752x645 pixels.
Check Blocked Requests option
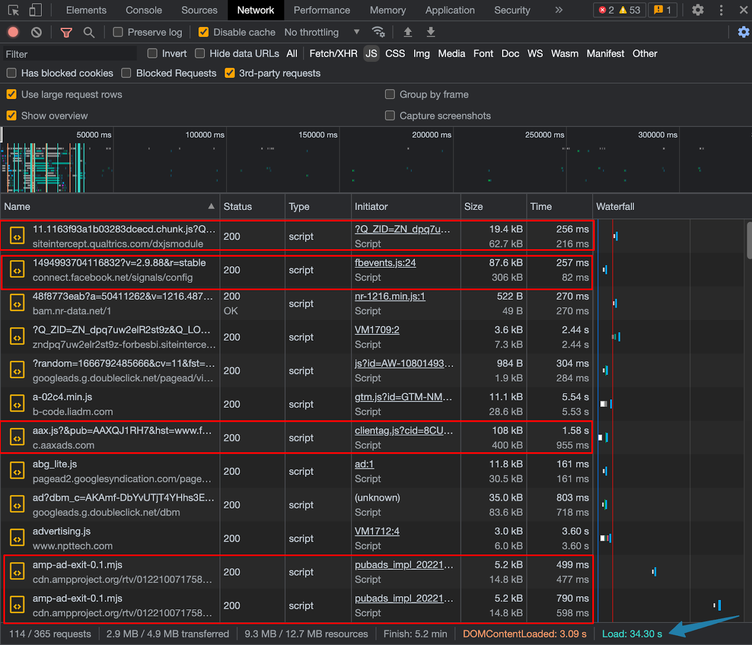pos(126,73)
